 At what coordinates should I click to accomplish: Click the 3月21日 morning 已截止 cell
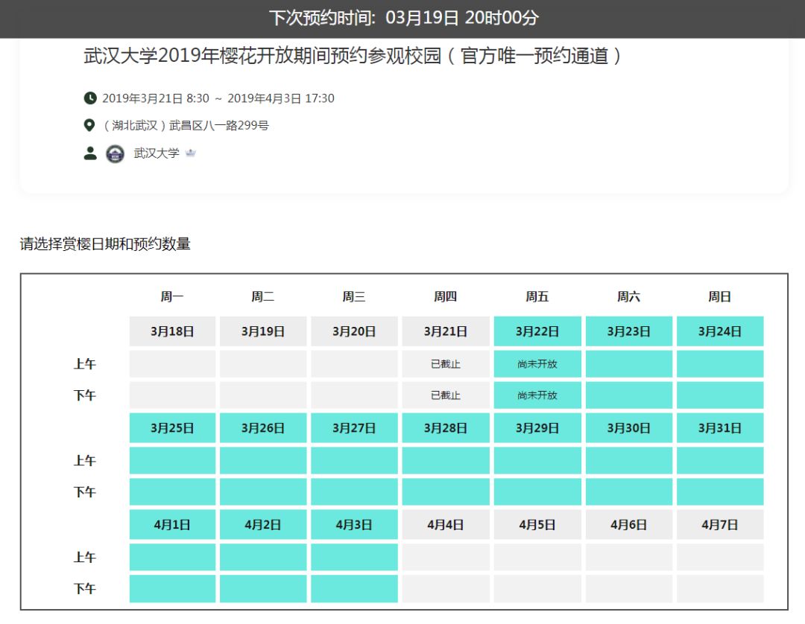[x=446, y=364]
